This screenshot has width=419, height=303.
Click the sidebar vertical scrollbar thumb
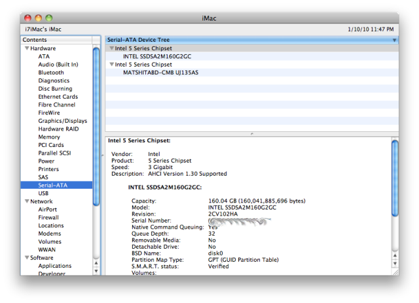pyautogui.click(x=96, y=127)
